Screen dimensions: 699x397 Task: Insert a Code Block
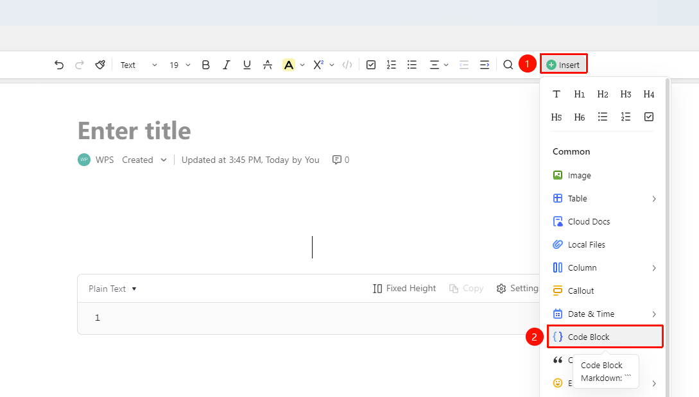[x=605, y=337]
